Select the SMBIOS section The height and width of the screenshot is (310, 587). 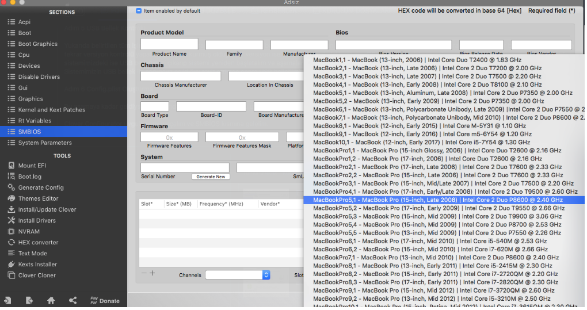point(63,132)
